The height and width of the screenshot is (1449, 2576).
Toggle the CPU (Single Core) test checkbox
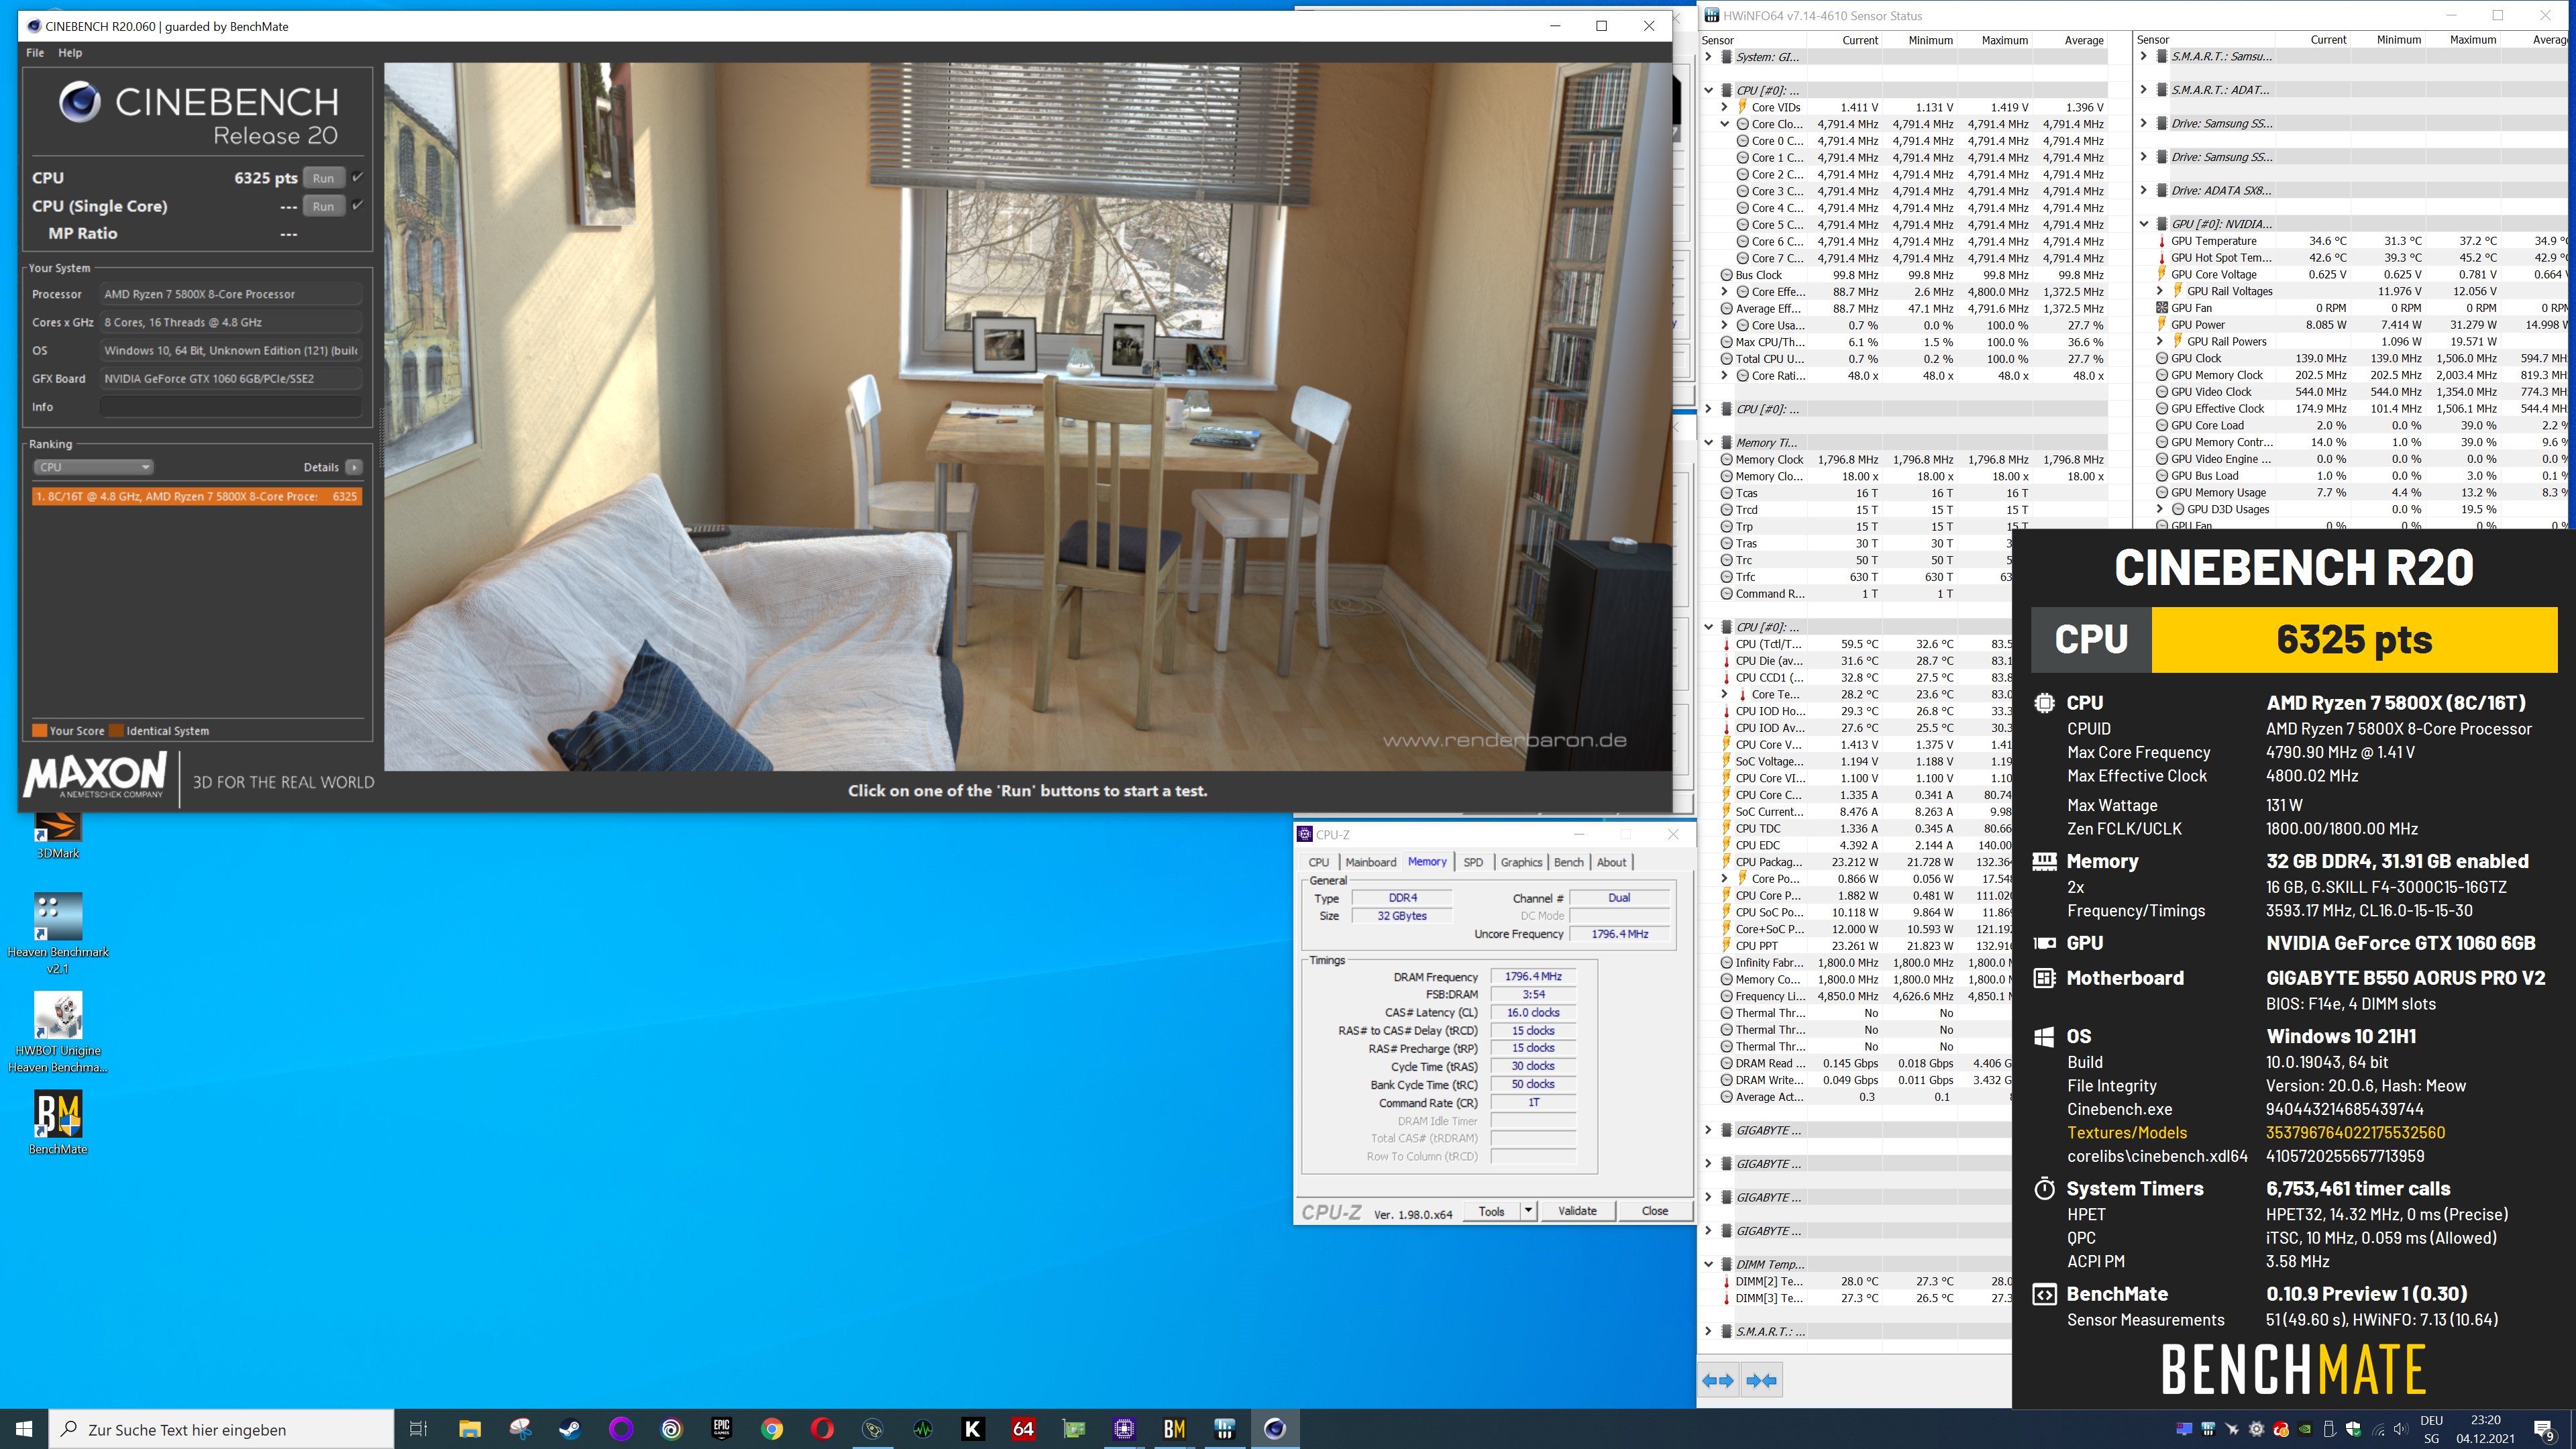tap(357, 205)
